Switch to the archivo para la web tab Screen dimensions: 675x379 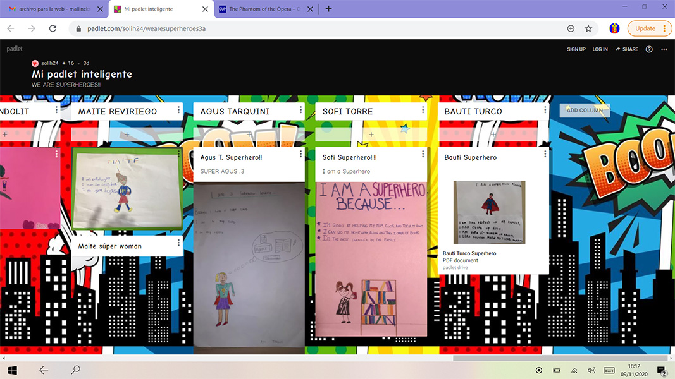pos(53,9)
